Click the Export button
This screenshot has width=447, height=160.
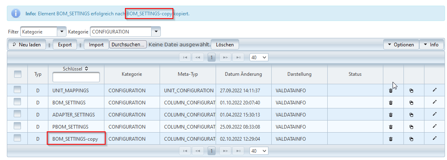[x=65, y=44]
